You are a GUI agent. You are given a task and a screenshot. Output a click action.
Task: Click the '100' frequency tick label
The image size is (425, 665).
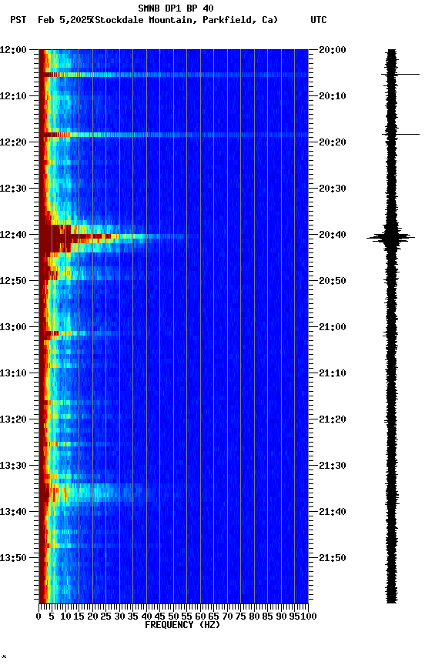[309, 617]
